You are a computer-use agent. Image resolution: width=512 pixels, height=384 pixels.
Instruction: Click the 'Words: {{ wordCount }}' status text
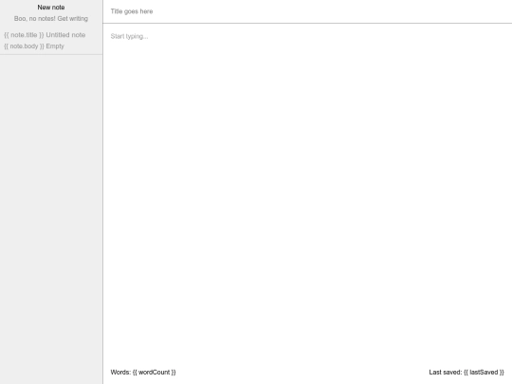click(143, 373)
